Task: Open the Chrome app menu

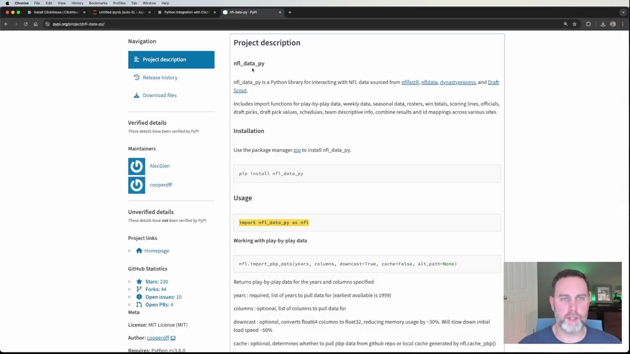Action: [22, 3]
